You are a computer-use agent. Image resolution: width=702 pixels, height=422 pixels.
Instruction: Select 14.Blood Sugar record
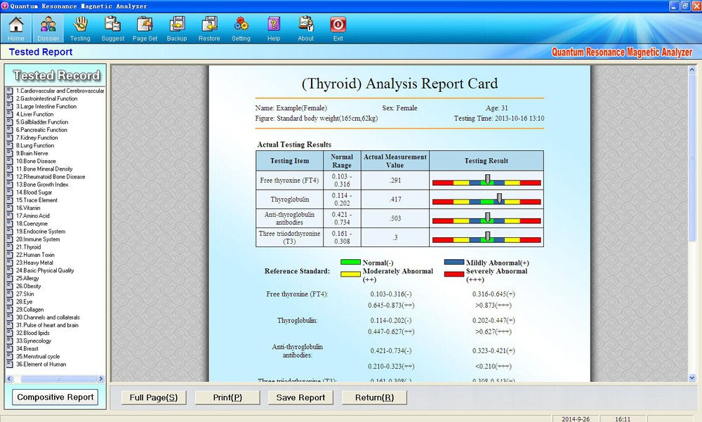coord(34,192)
